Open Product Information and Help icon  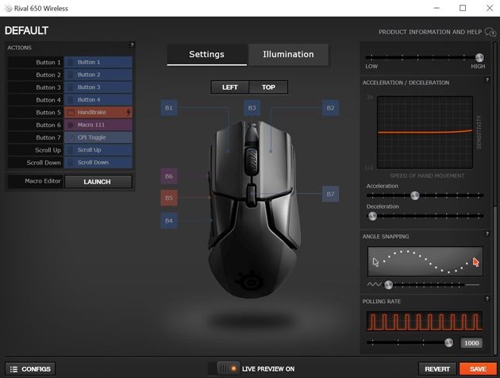click(490, 32)
